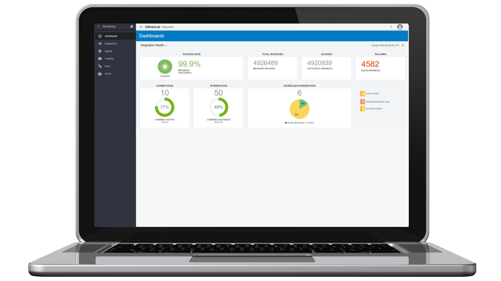Click the Agents icon in sidebar
501x281 pixels.
[100, 51]
